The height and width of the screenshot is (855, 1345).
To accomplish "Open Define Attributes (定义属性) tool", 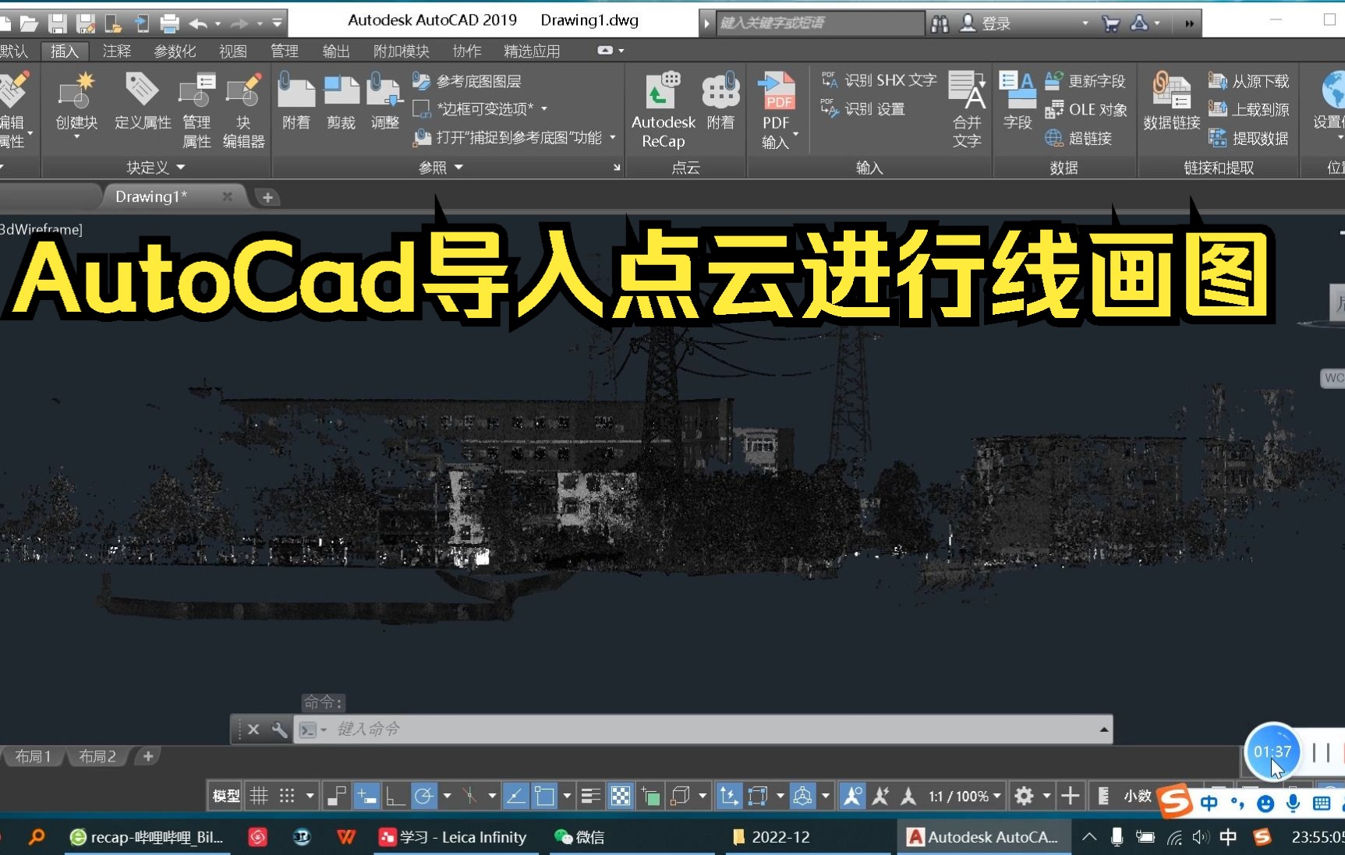I will 143,101.
